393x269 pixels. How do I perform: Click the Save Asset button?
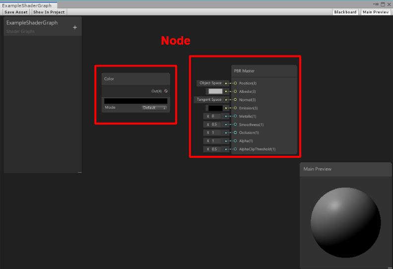[16, 12]
